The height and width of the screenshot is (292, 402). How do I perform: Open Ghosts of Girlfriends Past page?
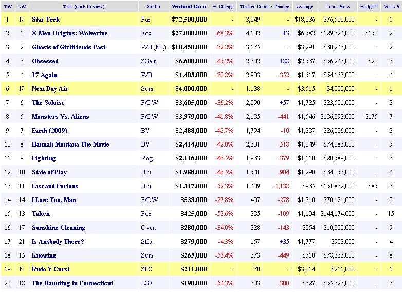pos(68,47)
